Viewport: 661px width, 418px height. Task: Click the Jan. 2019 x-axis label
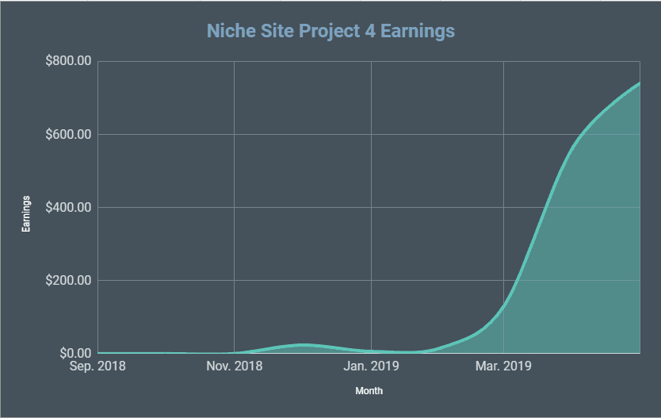pyautogui.click(x=371, y=366)
